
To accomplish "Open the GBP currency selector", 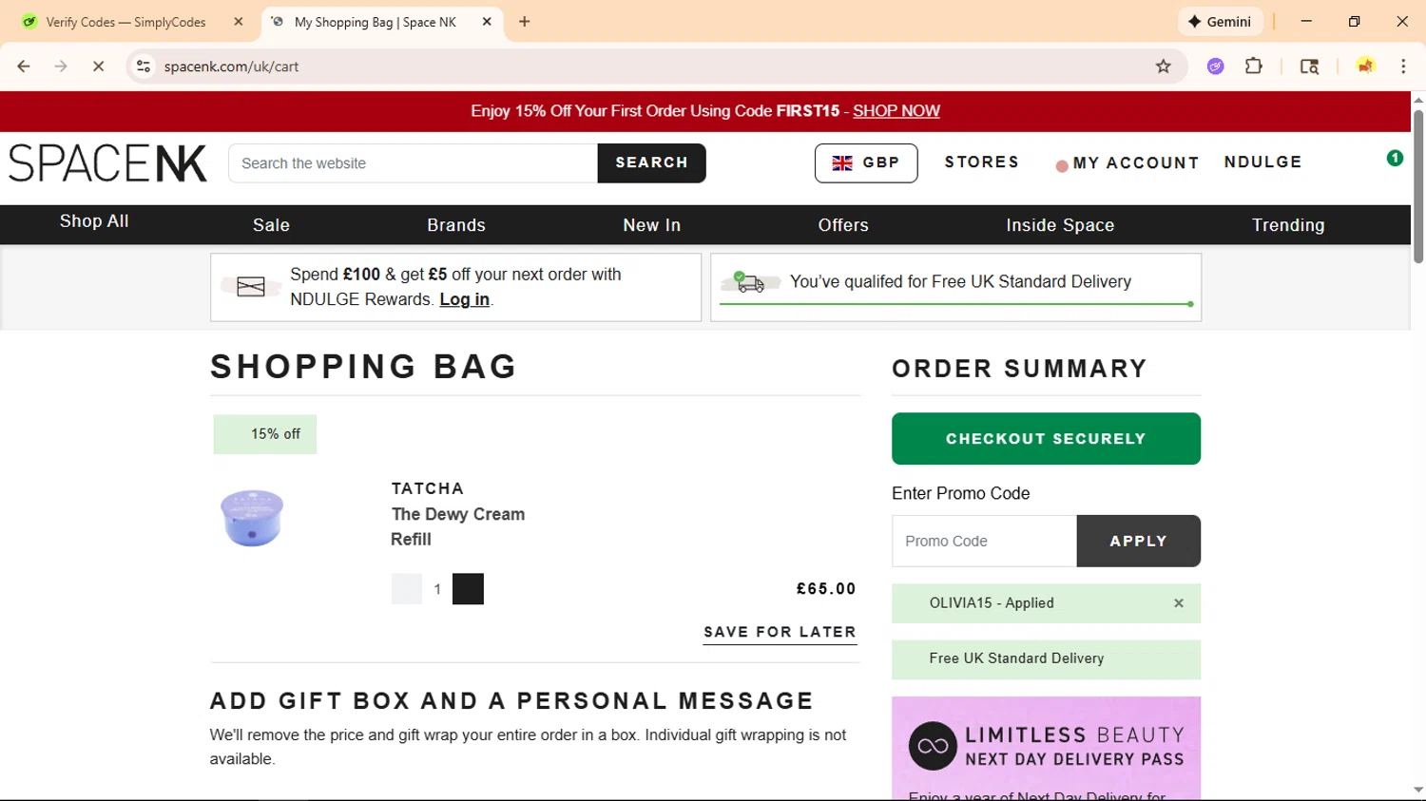I will pos(865,163).
